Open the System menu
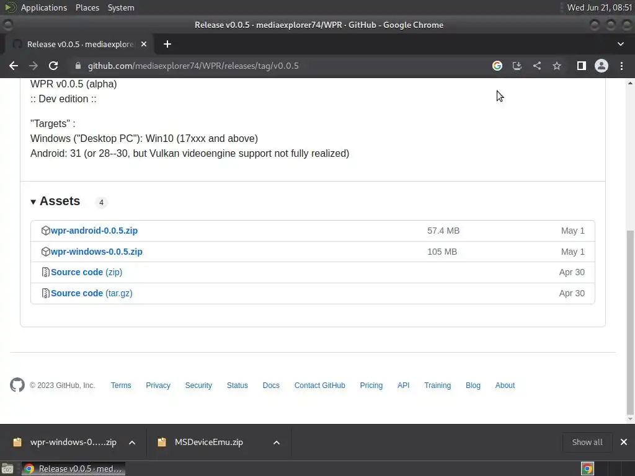Screen dimensions: 635x476 point(121,7)
